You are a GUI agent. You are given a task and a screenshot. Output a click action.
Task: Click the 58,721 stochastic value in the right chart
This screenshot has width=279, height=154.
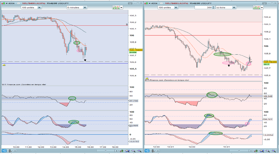point(268,119)
